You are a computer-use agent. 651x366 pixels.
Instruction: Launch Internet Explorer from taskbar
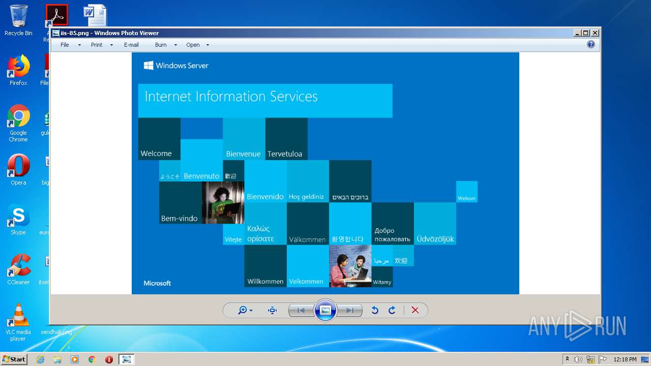click(40, 359)
